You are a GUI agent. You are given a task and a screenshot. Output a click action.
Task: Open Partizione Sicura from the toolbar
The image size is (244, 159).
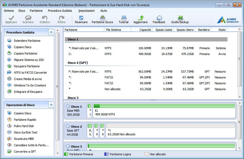102,19
